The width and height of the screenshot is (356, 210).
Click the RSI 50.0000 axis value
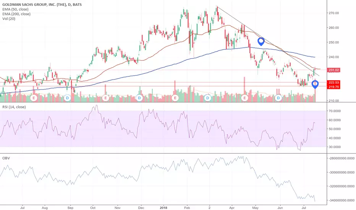pos(335,129)
